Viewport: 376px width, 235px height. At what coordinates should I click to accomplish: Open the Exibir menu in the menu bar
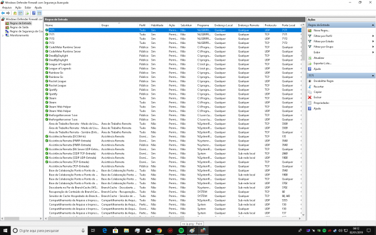tap(28, 8)
